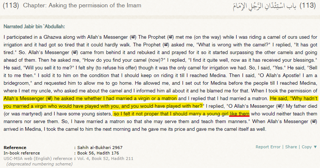Click the Copy dropdown arrow
This screenshot has width=320, height=168.
tap(315, 147)
